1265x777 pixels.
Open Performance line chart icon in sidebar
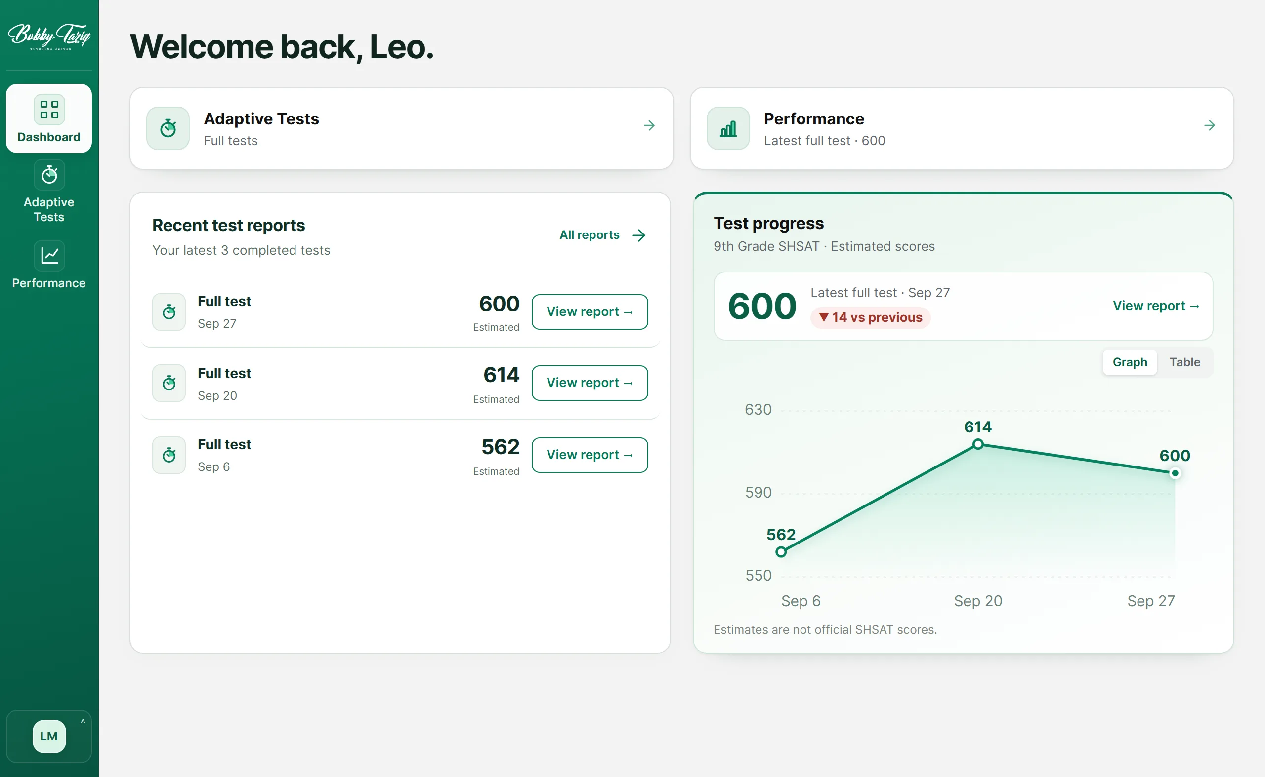(49, 255)
